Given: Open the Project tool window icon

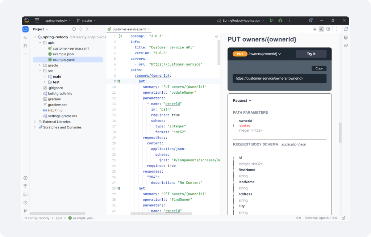Looking at the screenshot, I should [26, 29].
